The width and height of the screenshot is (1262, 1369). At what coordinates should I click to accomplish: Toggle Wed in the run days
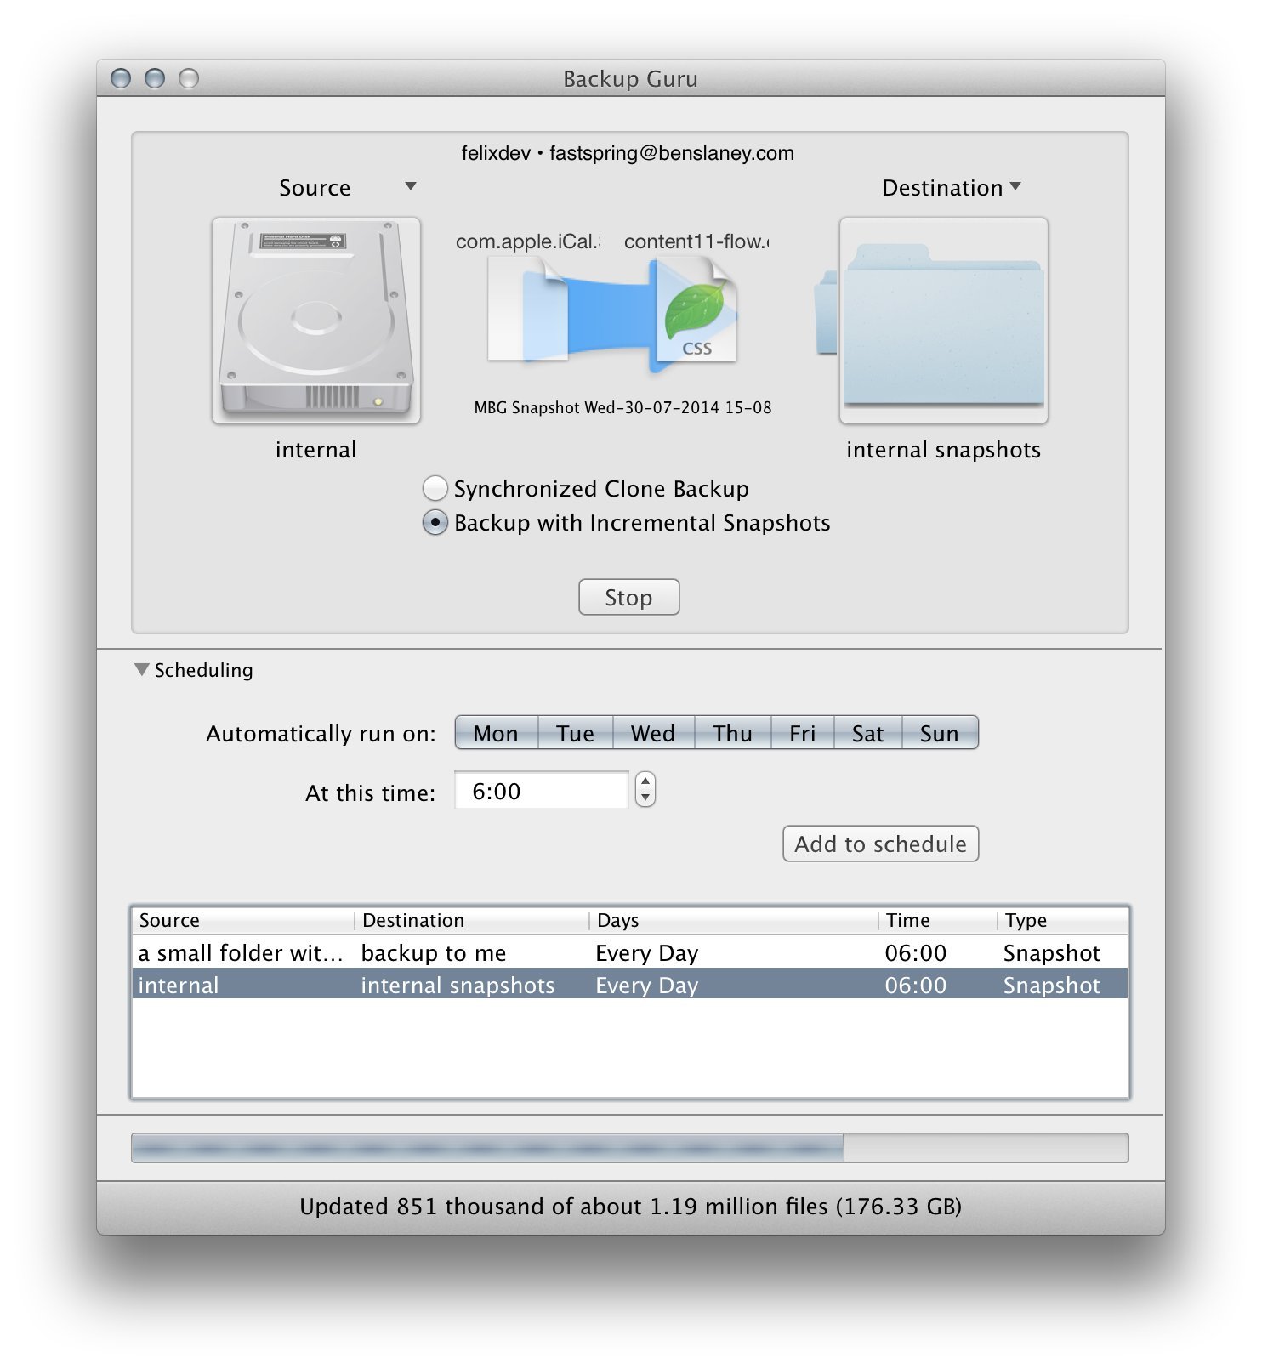652,733
